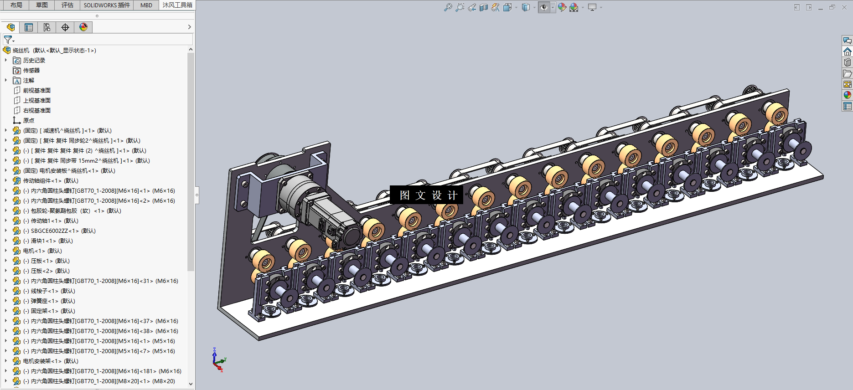Open the View Palette task pane icon
This screenshot has height=390, width=853.
(x=847, y=84)
